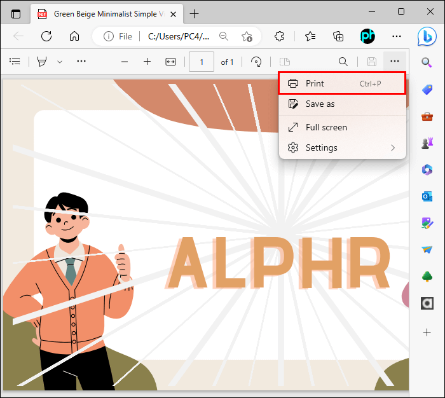The image size is (445, 398).
Task: Open the Collections panel
Action: [x=338, y=36]
